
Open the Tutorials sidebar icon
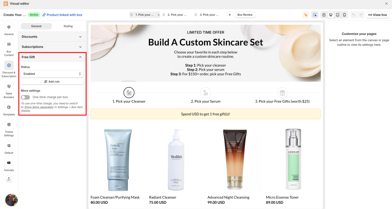pyautogui.click(x=9, y=165)
